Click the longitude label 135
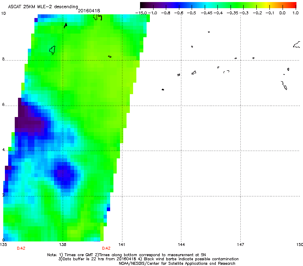Screen dimensions: 303x266 [3, 245]
